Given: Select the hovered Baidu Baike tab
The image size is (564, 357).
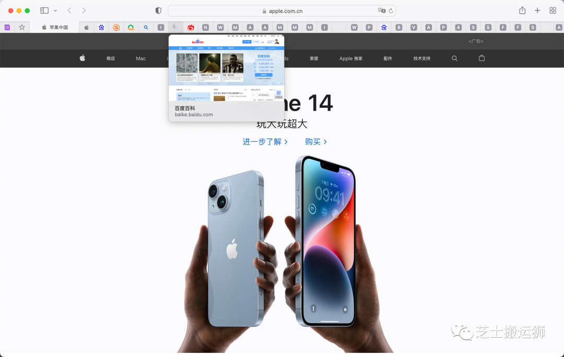Looking at the screenshot, I should 175,27.
